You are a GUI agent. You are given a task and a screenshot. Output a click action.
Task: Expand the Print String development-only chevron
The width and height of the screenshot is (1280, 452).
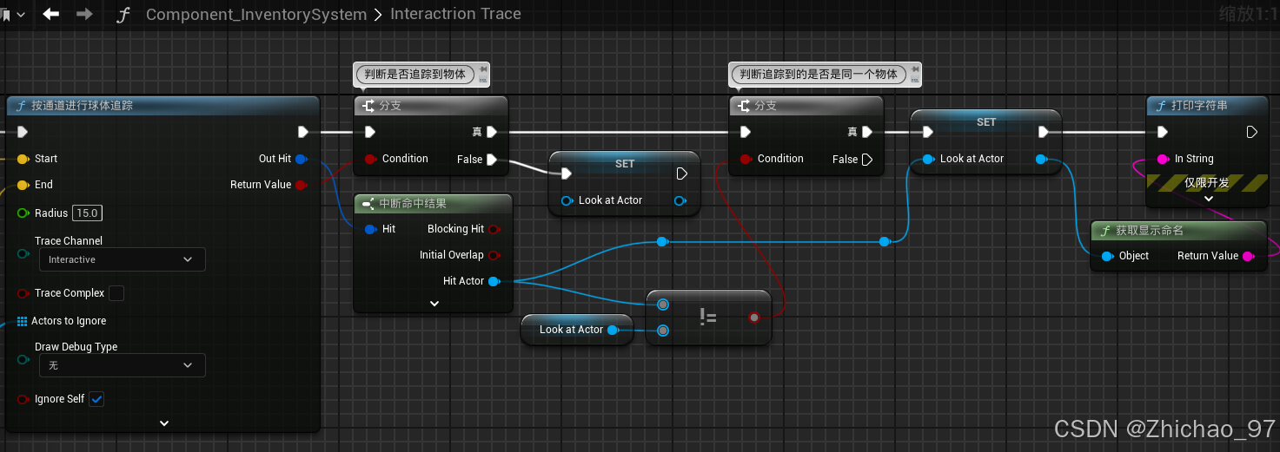click(x=1208, y=199)
